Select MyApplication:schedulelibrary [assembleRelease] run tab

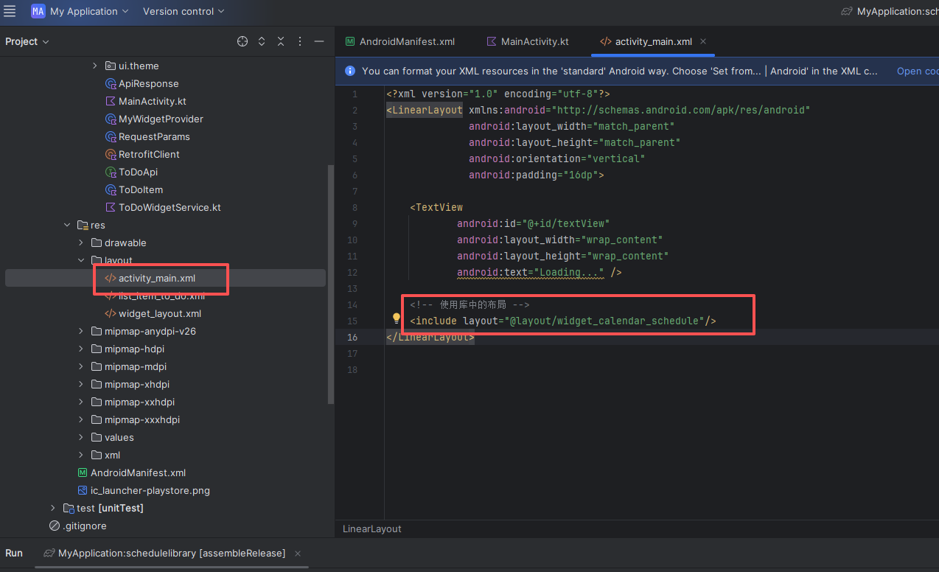164,553
